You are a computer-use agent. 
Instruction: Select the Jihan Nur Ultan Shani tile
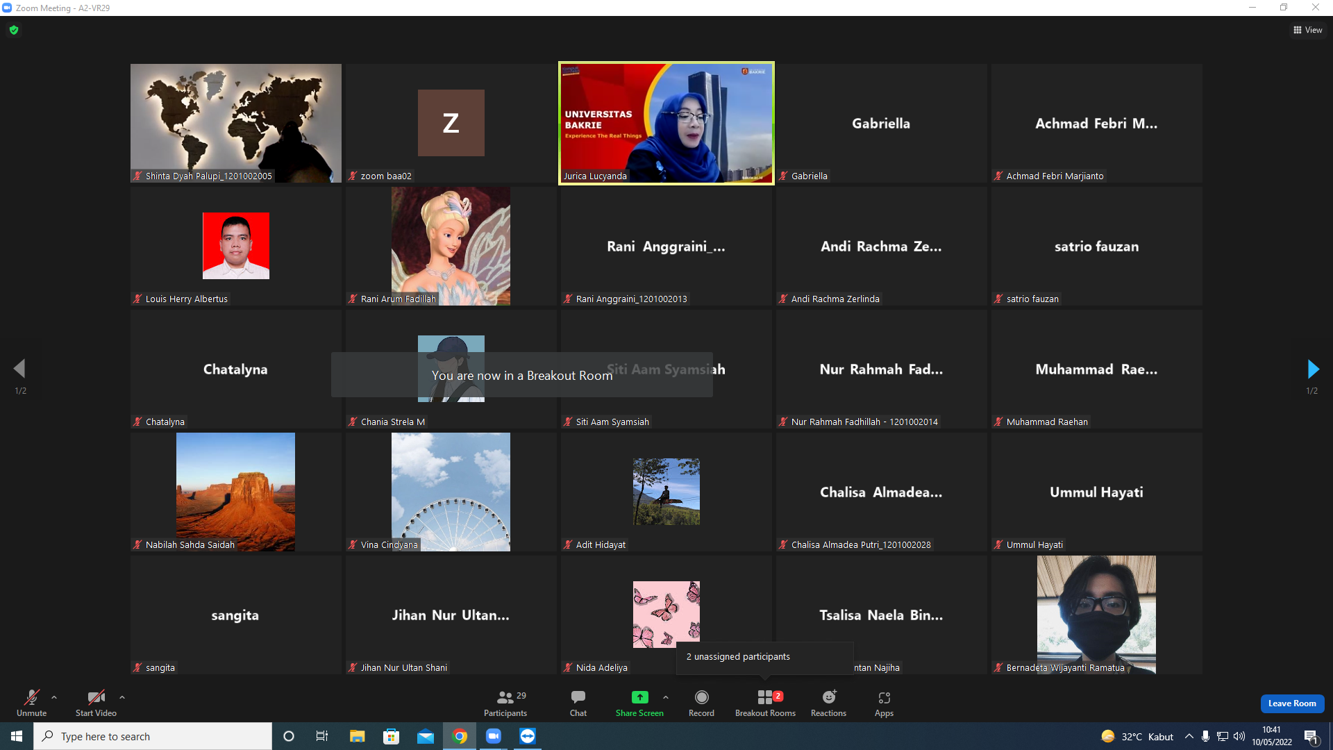coord(451,615)
